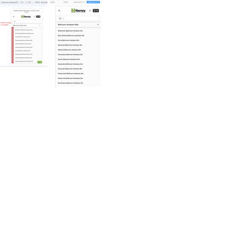Click the Harney logo in the right preview
This screenshot has width=230, height=228.
click(78, 11)
